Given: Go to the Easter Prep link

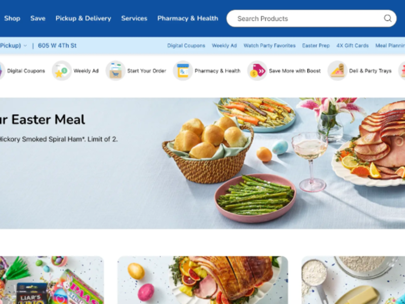Looking at the screenshot, I should pos(316,46).
